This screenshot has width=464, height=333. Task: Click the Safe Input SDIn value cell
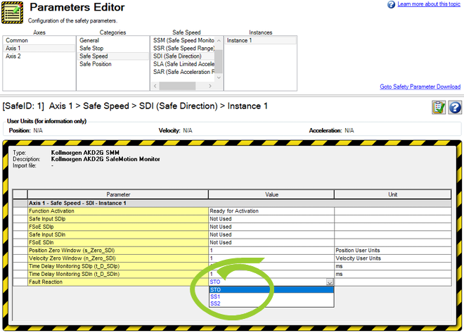(x=271, y=234)
